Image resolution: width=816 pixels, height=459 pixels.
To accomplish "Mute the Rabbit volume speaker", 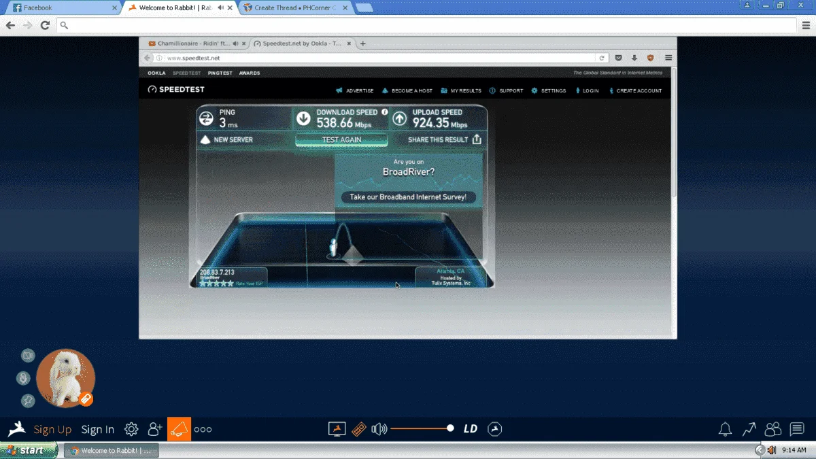I will [x=379, y=429].
